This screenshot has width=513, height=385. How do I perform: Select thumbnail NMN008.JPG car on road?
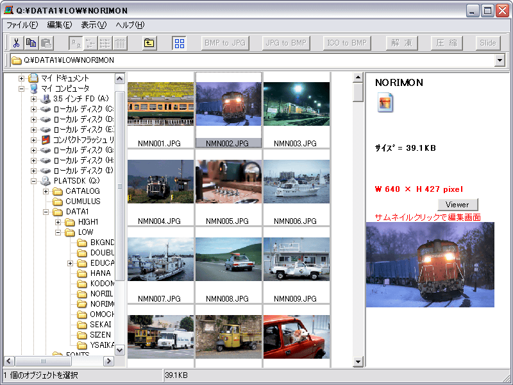pyautogui.click(x=229, y=259)
